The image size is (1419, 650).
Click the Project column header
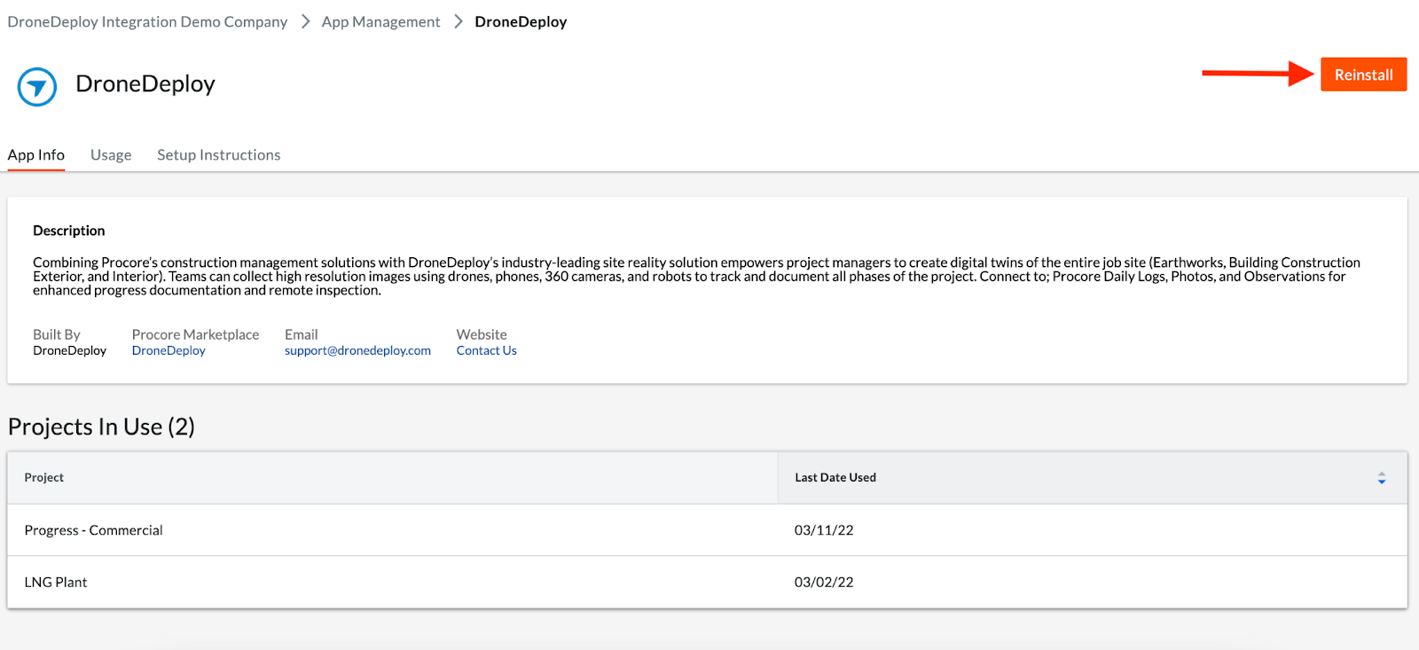tap(44, 478)
